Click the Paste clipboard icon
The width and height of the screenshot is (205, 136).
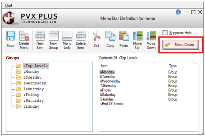(123, 36)
